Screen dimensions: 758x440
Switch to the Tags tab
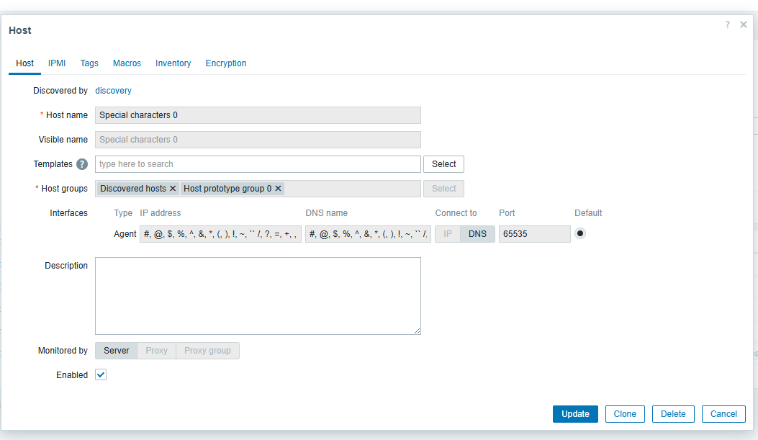89,63
